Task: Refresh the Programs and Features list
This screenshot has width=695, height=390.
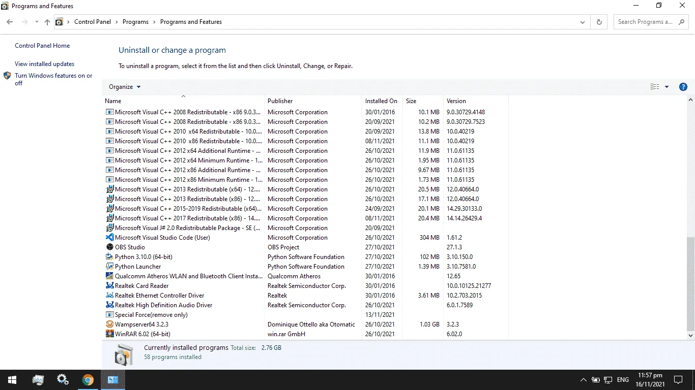Action: (599, 22)
